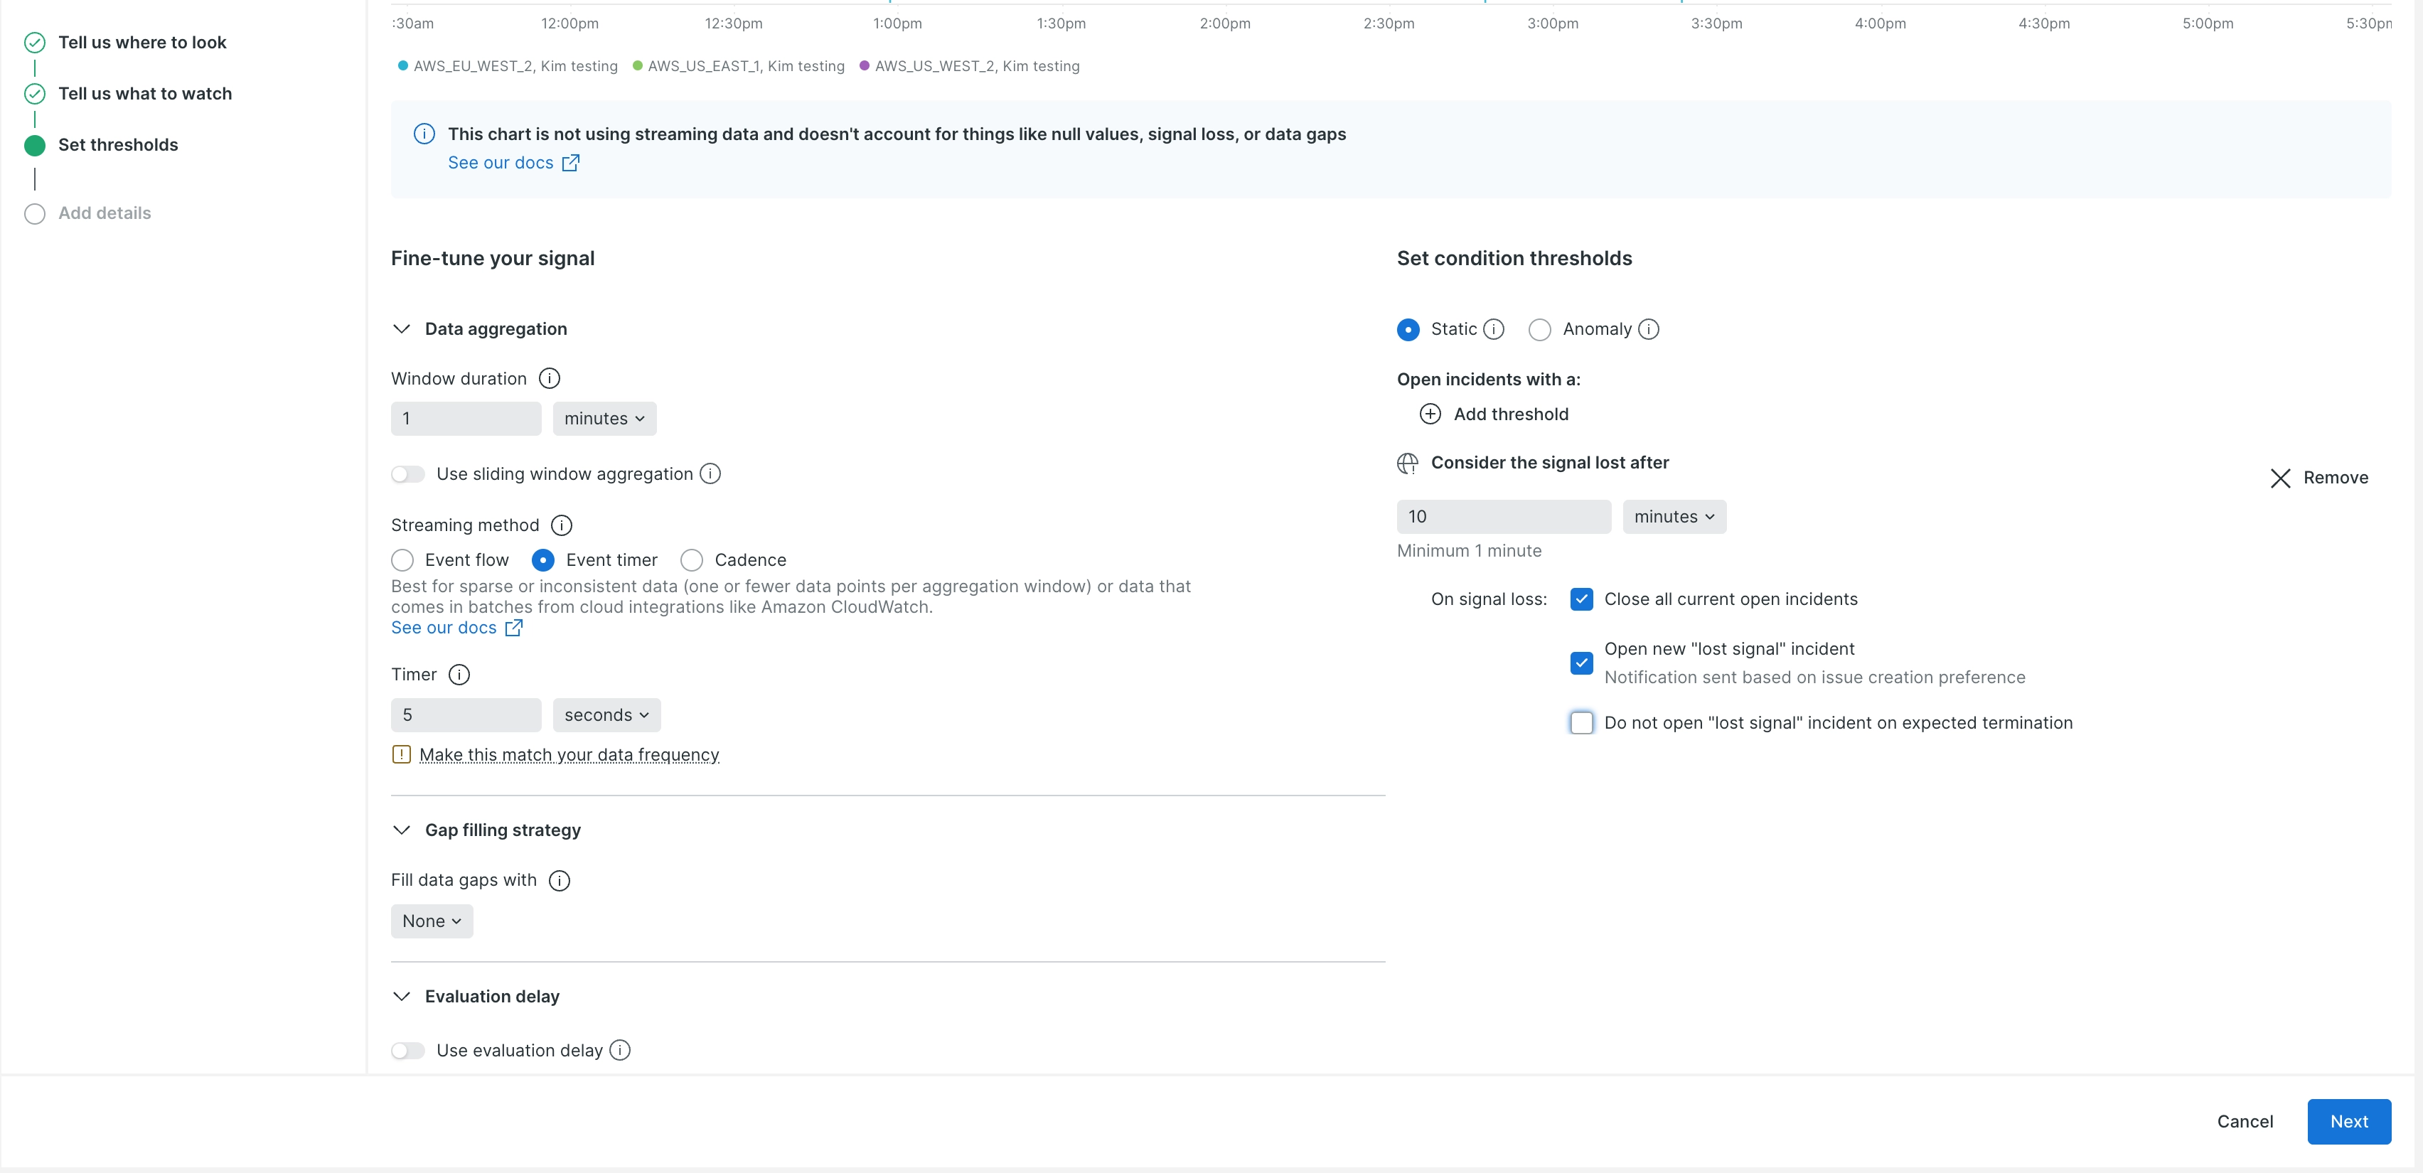Click the Timer info icon
The width and height of the screenshot is (2423, 1173).
coord(460,675)
